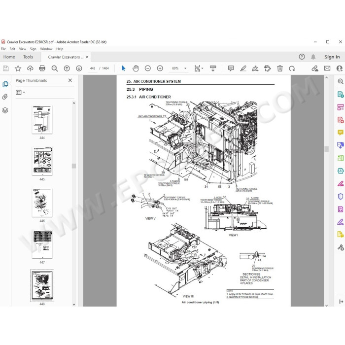Open Export PDF tool in right pane
The width and height of the screenshot is (345, 345).
tap(341, 95)
